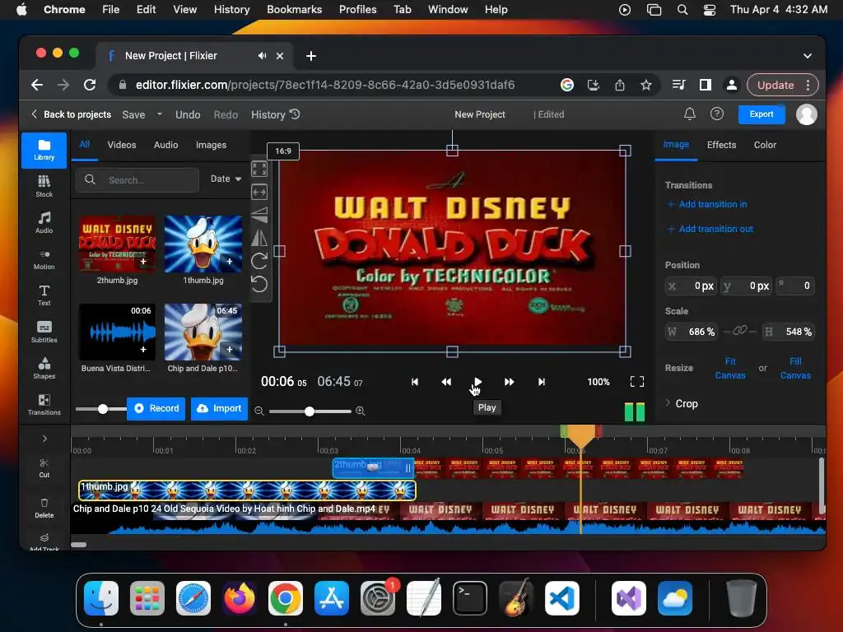Open the Audio panel in sidebar

tap(44, 222)
